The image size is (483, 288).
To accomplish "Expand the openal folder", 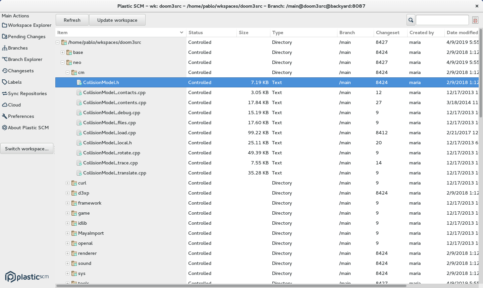I will 67,243.
